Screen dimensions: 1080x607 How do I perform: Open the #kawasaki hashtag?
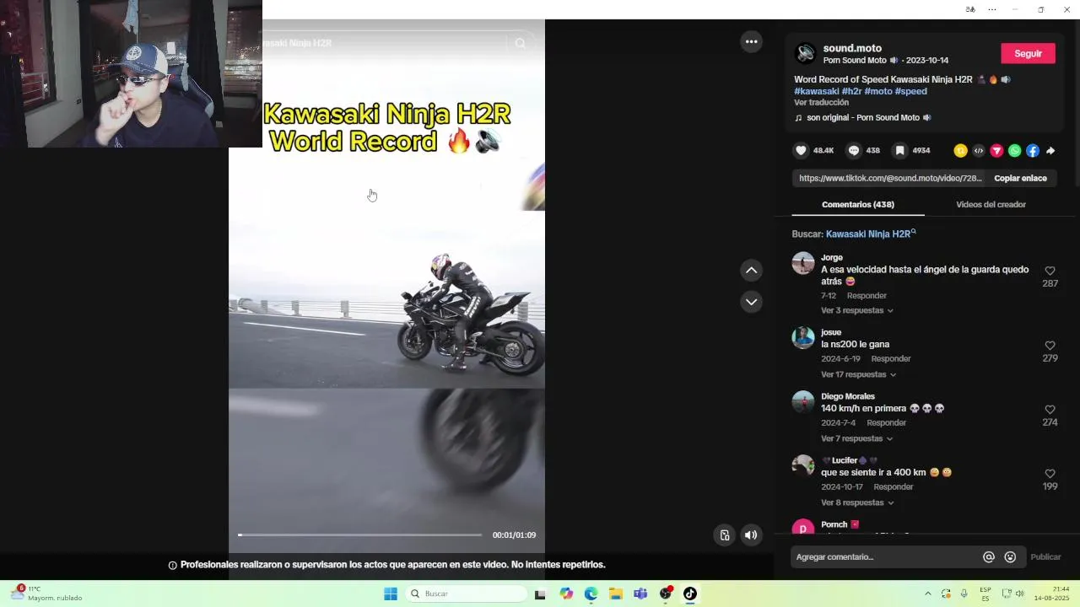tap(816, 91)
